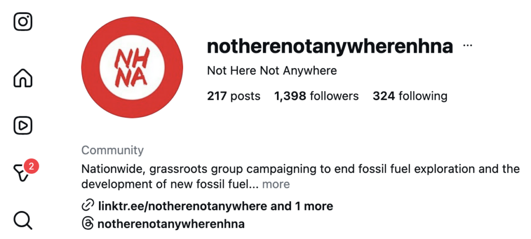Go to the Home feed icon
Image resolution: width=531 pixels, height=239 pixels.
coord(23,78)
